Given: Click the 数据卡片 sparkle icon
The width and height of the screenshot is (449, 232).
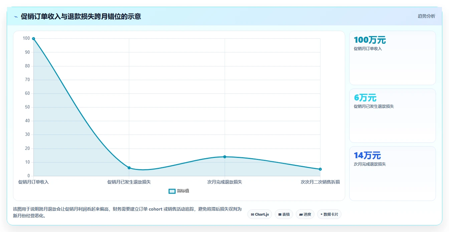Looking at the screenshot, I should click(321, 214).
